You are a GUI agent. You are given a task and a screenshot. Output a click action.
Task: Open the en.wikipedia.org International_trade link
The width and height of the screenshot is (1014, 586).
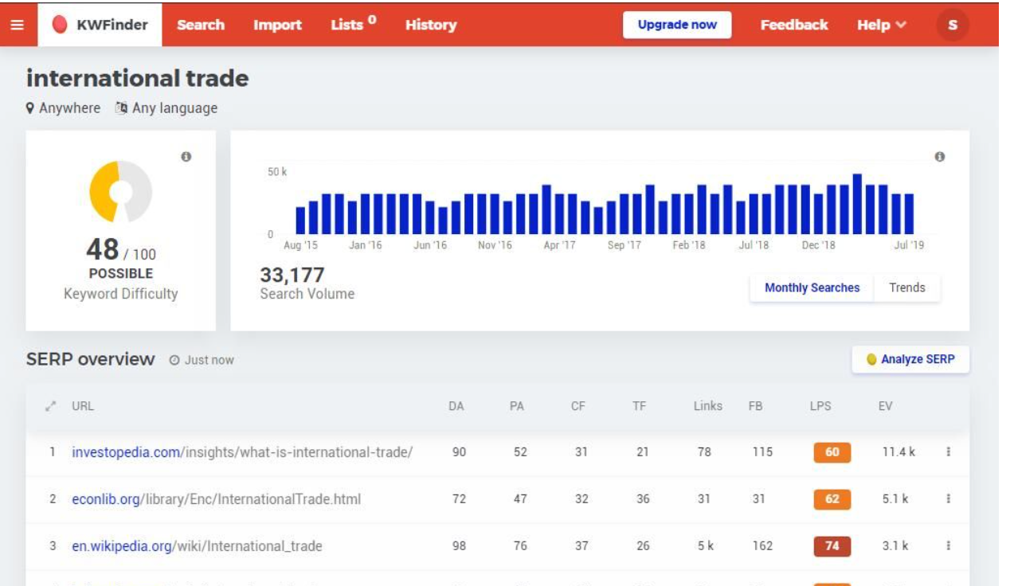(x=197, y=546)
